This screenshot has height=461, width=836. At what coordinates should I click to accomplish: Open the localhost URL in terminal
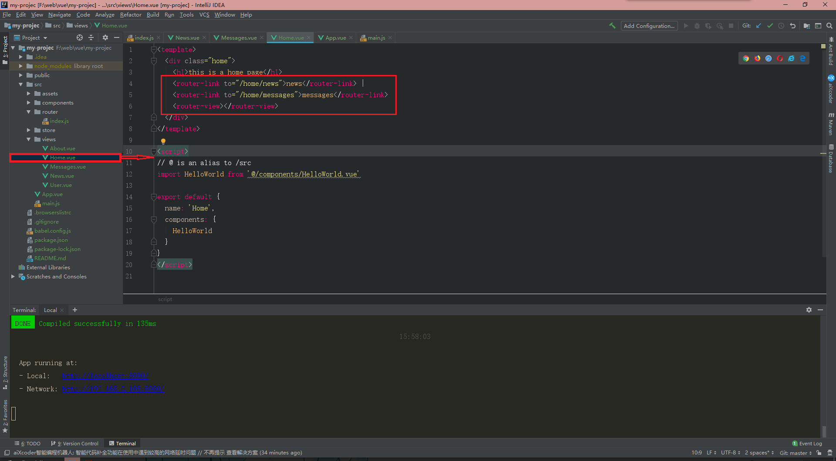tap(105, 376)
